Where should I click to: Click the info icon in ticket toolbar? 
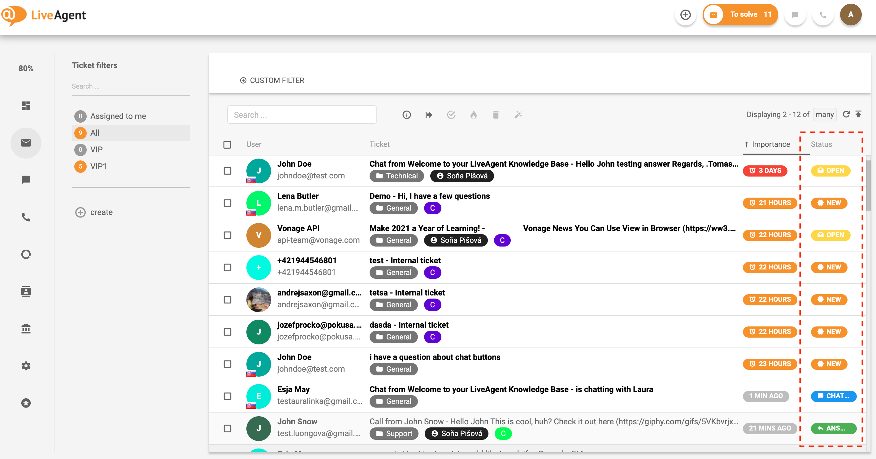[406, 115]
